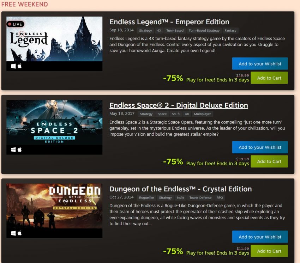Screen dimensions: 300x263
Task: Open Endless Space 2 Digital Deluxe Edition title
Action: 179,105
